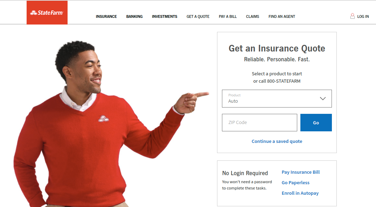Click the blue Go button
Viewport: 376px width, 207px height.
[316, 123]
